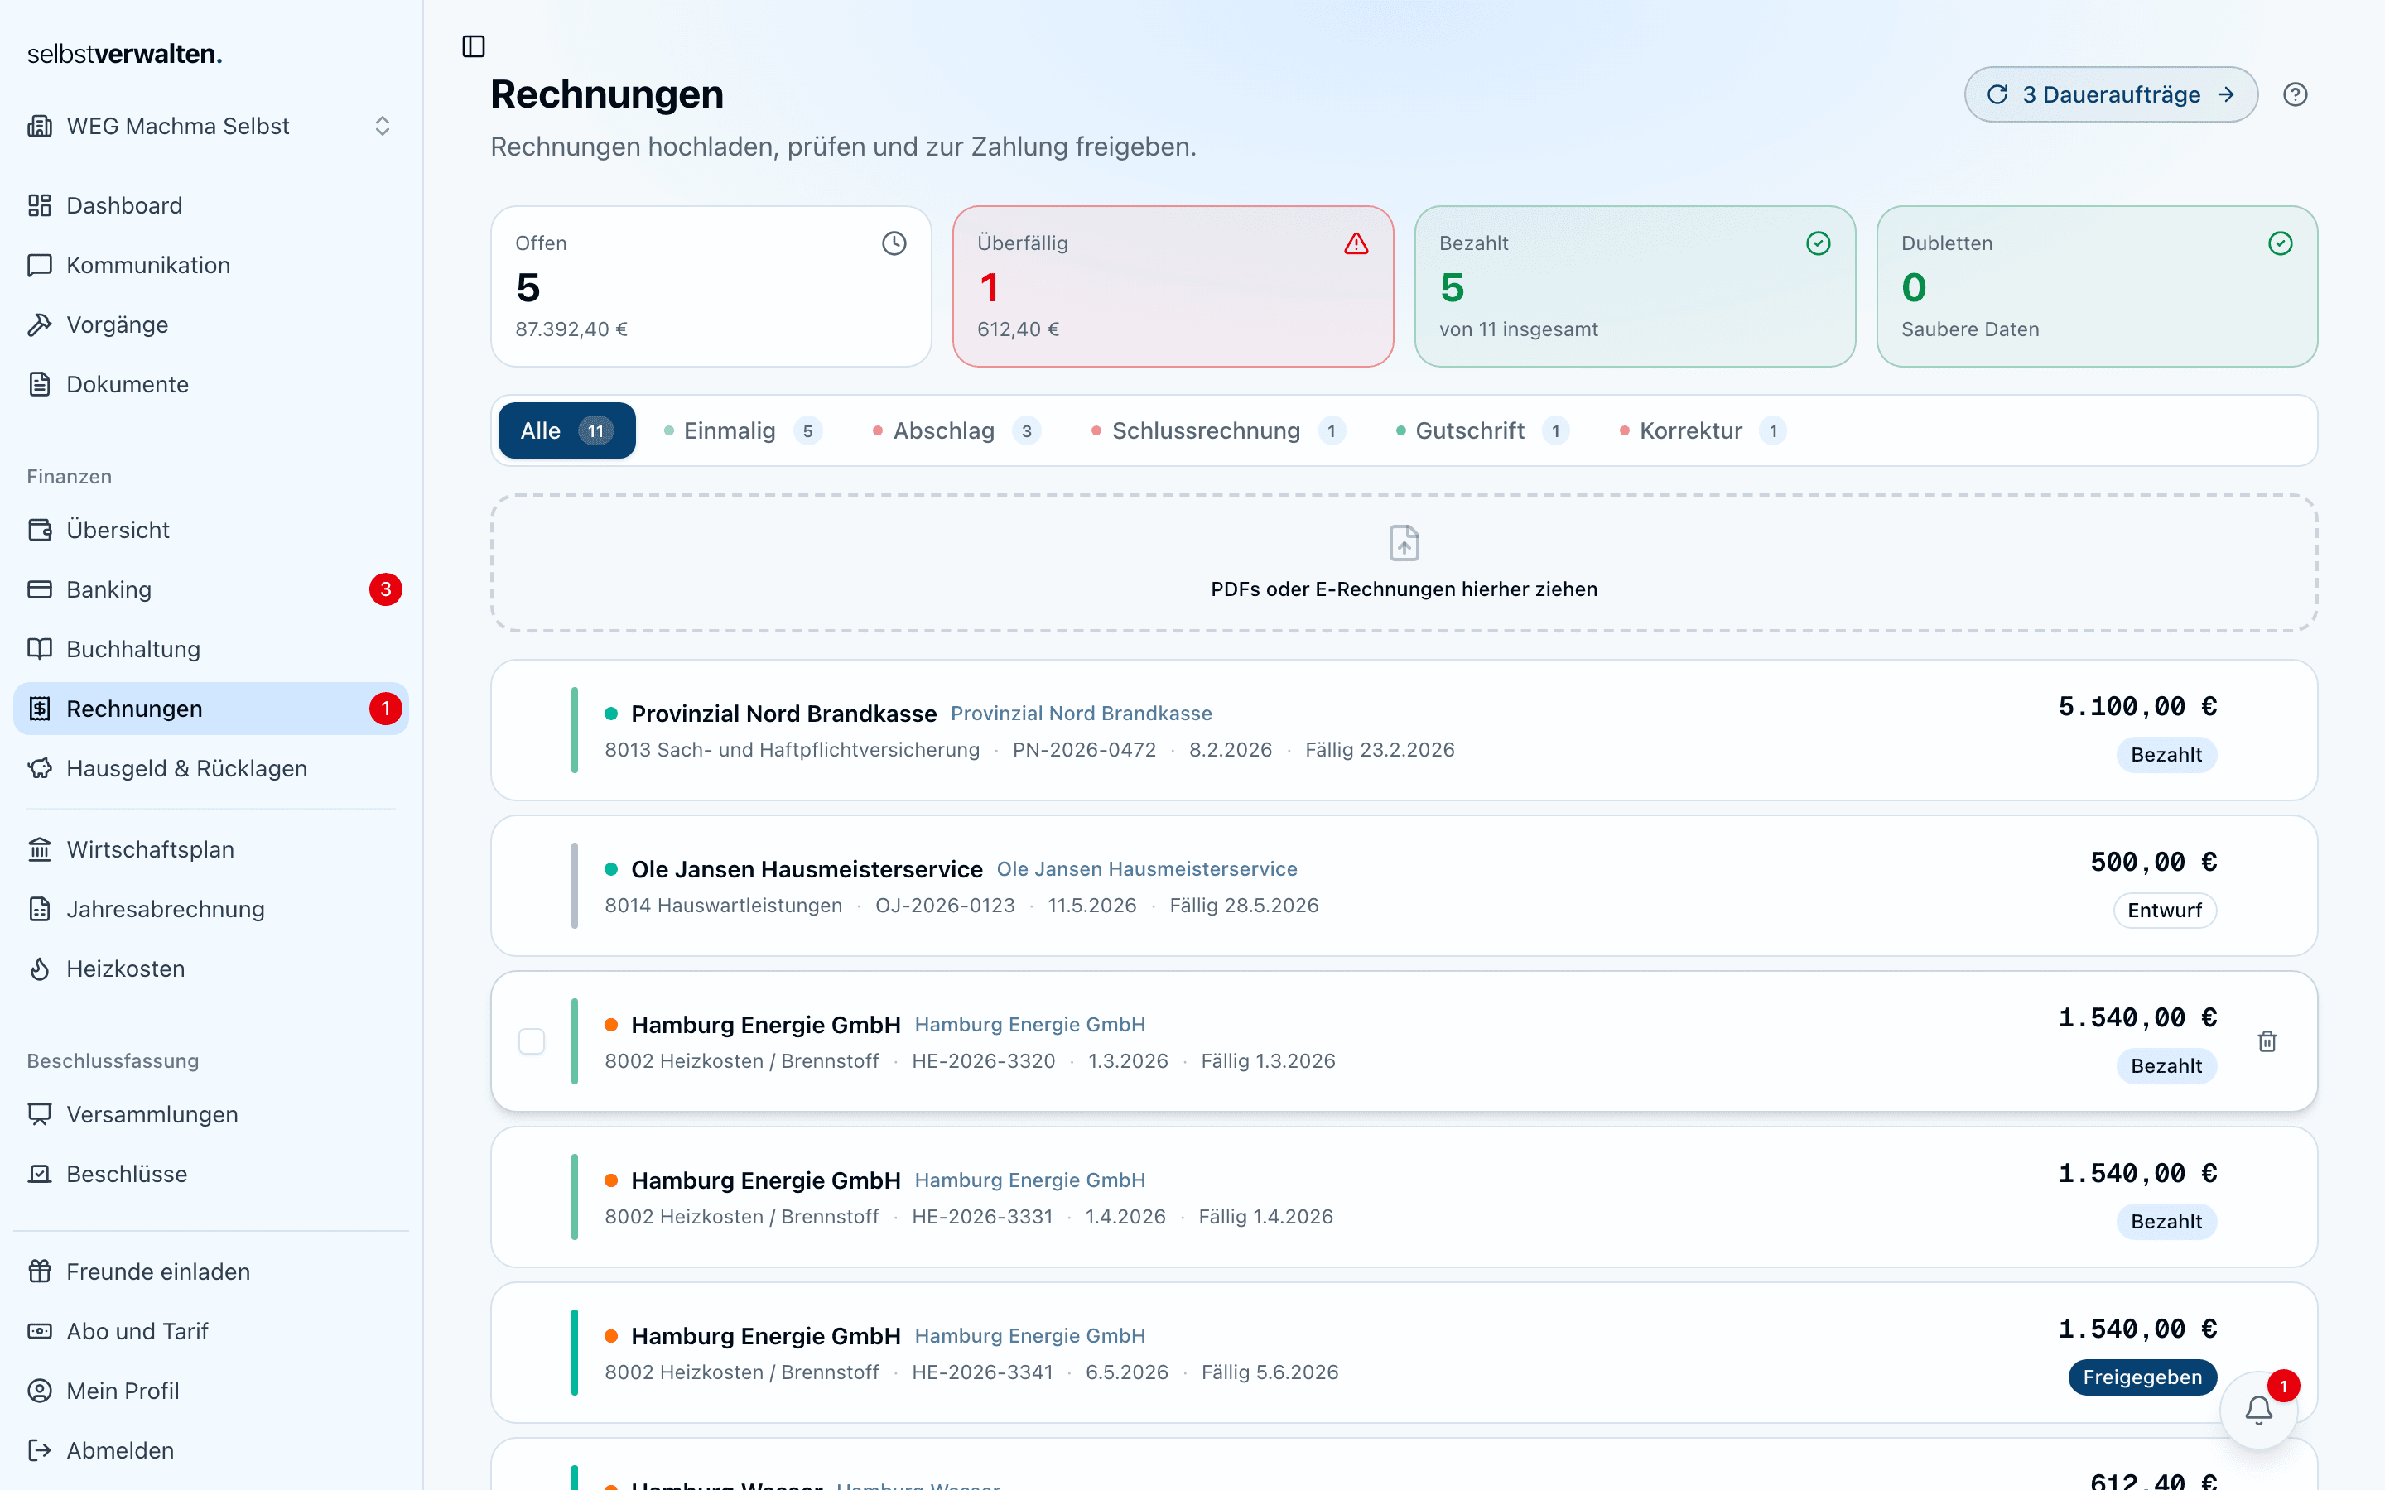Click the Offen summary card
Viewport: 2385px width, 1490px height.
(711, 286)
